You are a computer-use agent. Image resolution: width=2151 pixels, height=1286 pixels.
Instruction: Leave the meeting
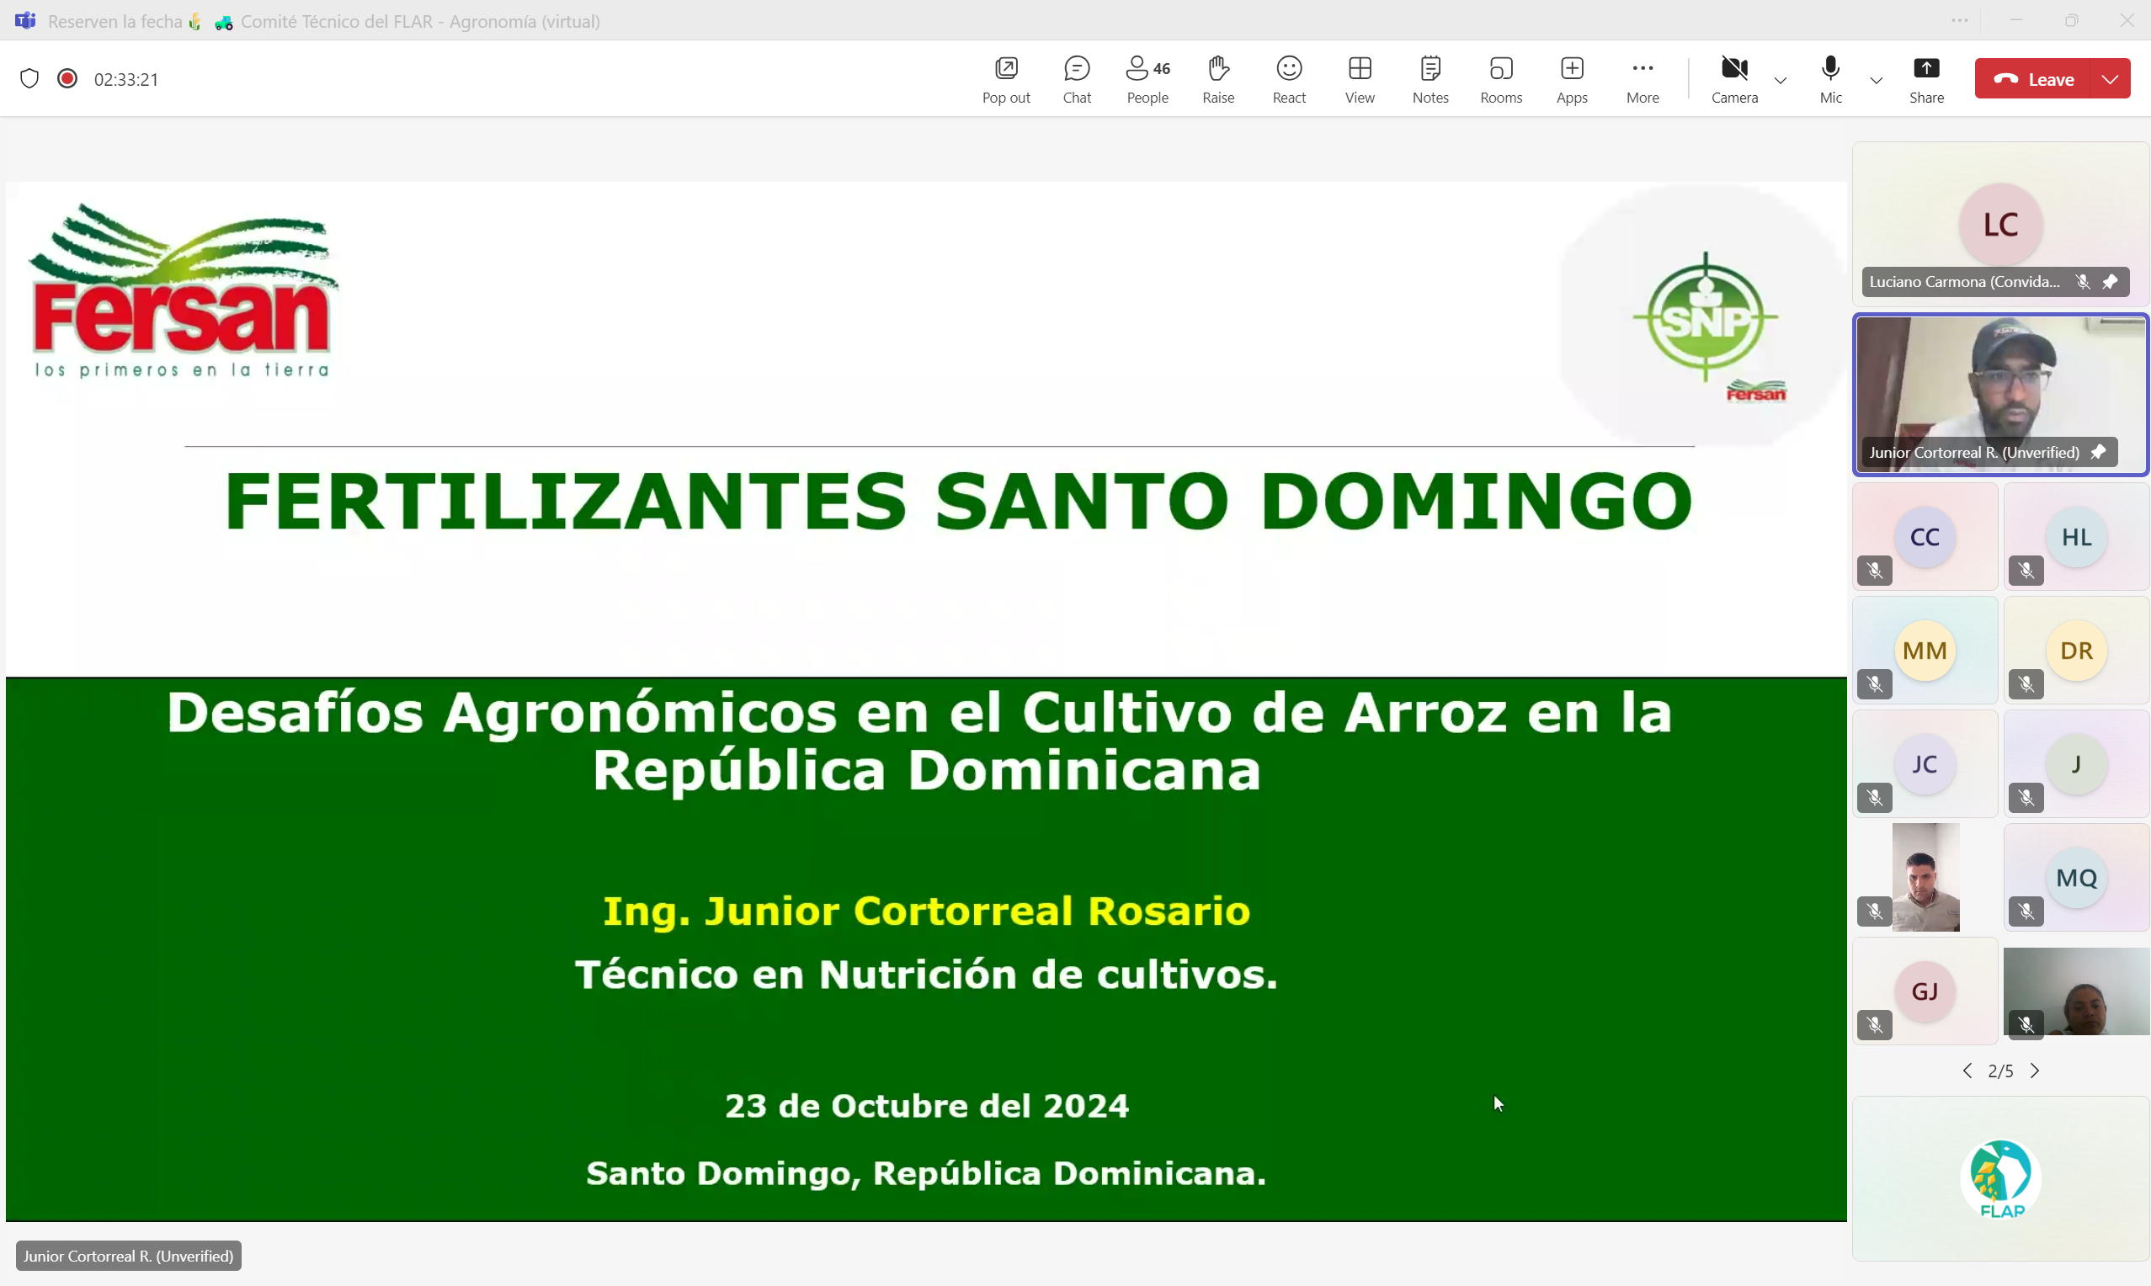tap(2033, 79)
